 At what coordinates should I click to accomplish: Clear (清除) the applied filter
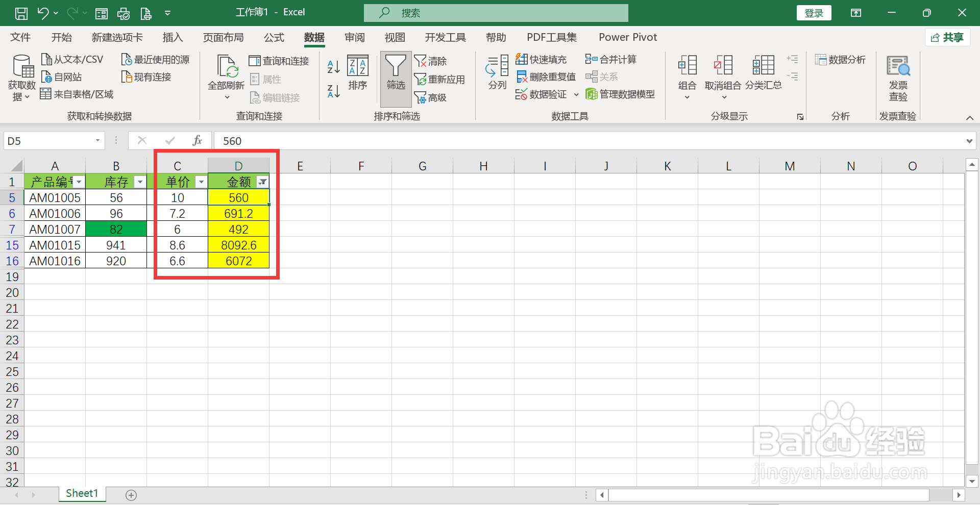pos(430,61)
